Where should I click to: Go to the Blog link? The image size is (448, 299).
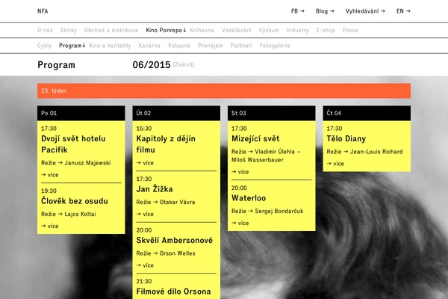pyautogui.click(x=325, y=11)
